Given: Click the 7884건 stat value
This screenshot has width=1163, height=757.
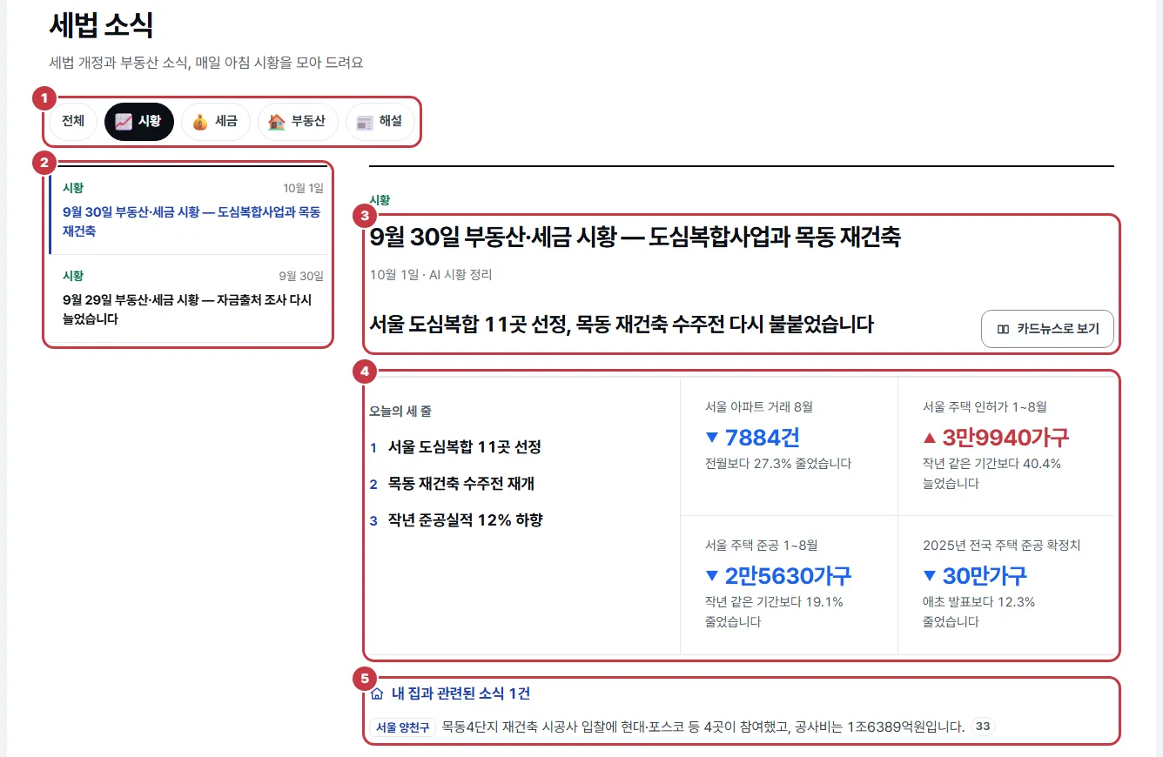Looking at the screenshot, I should 753,437.
